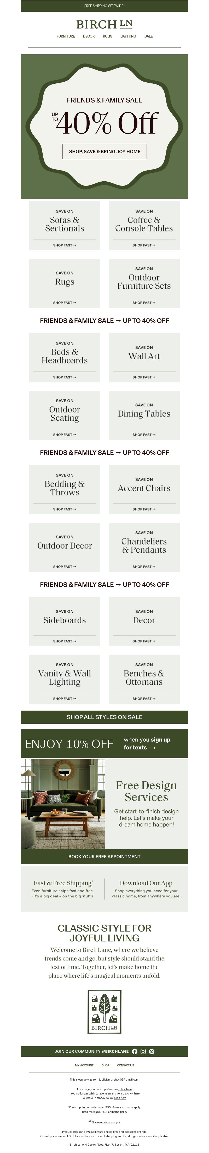Select the Sale navigation link
209x1153 pixels.
click(x=148, y=36)
